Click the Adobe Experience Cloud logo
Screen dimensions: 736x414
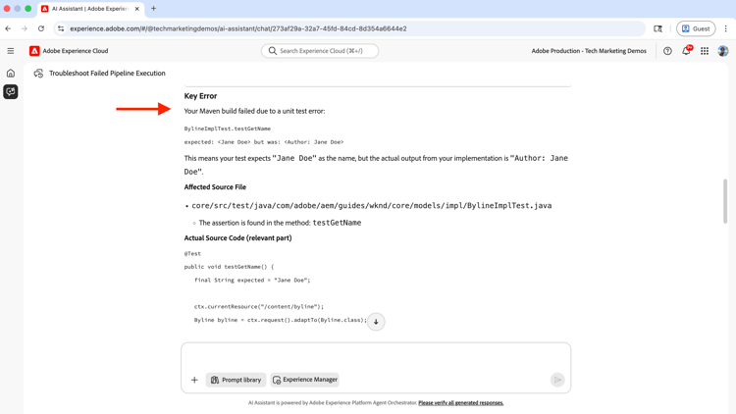point(69,51)
